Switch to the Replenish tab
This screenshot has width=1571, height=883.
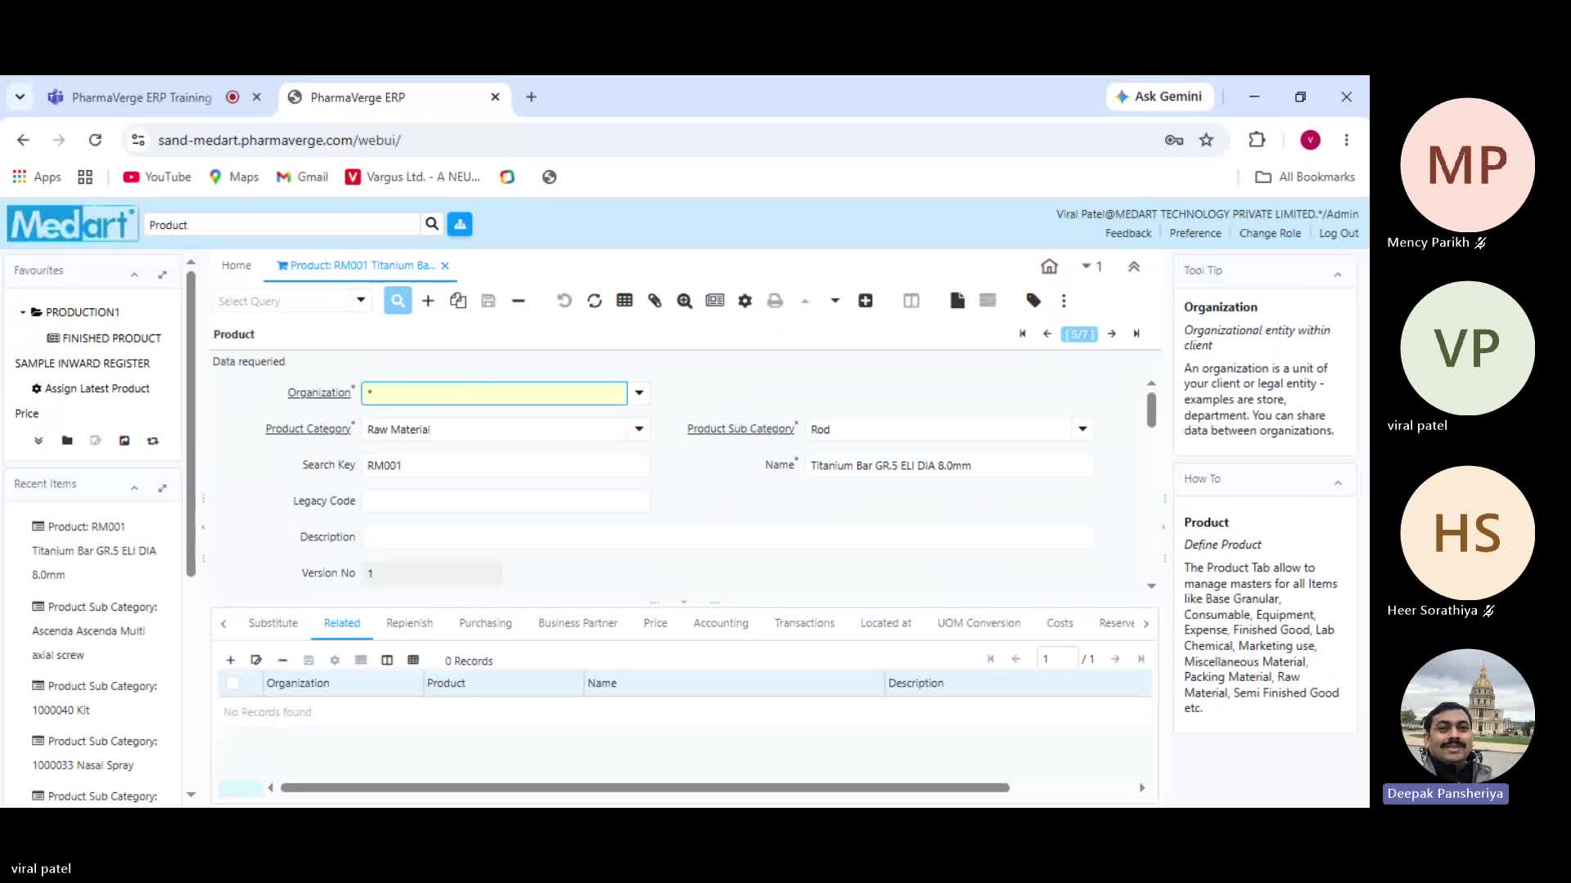(x=409, y=623)
